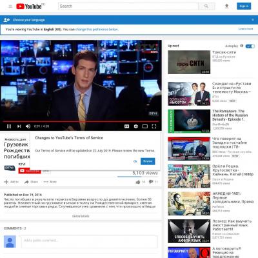This screenshot has width=258, height=258.
Task: Open the More actions menu
Action: (x=50, y=182)
